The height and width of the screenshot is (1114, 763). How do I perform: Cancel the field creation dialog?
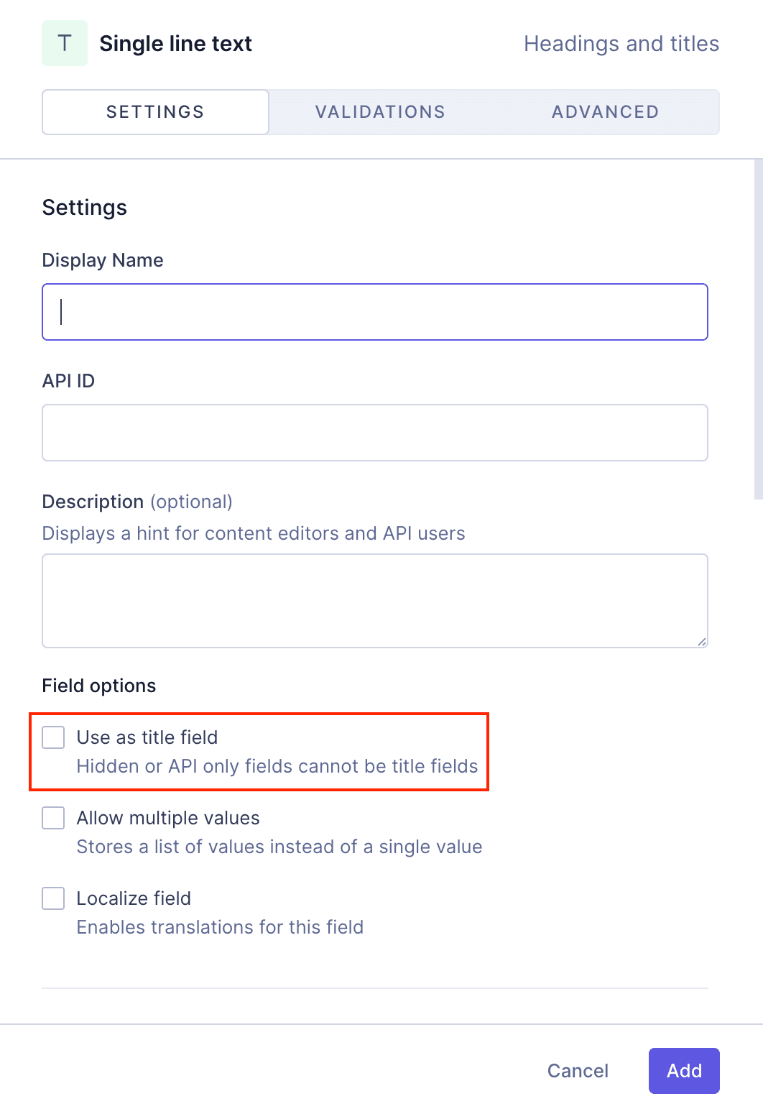click(x=578, y=1071)
